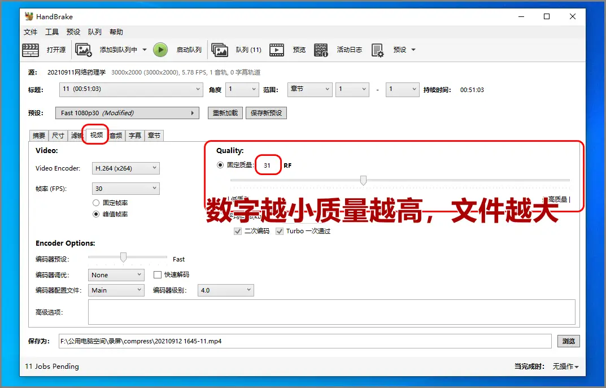Switch to the 尺寸 tab

click(x=58, y=135)
